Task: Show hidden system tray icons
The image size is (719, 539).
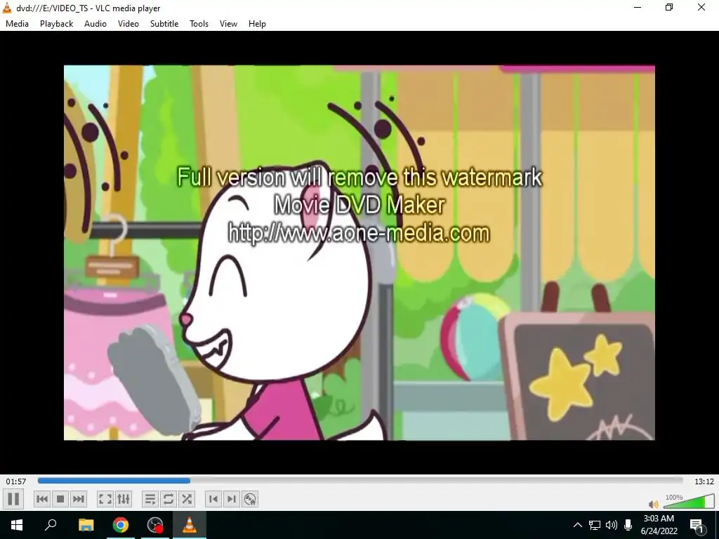Action: coord(578,525)
